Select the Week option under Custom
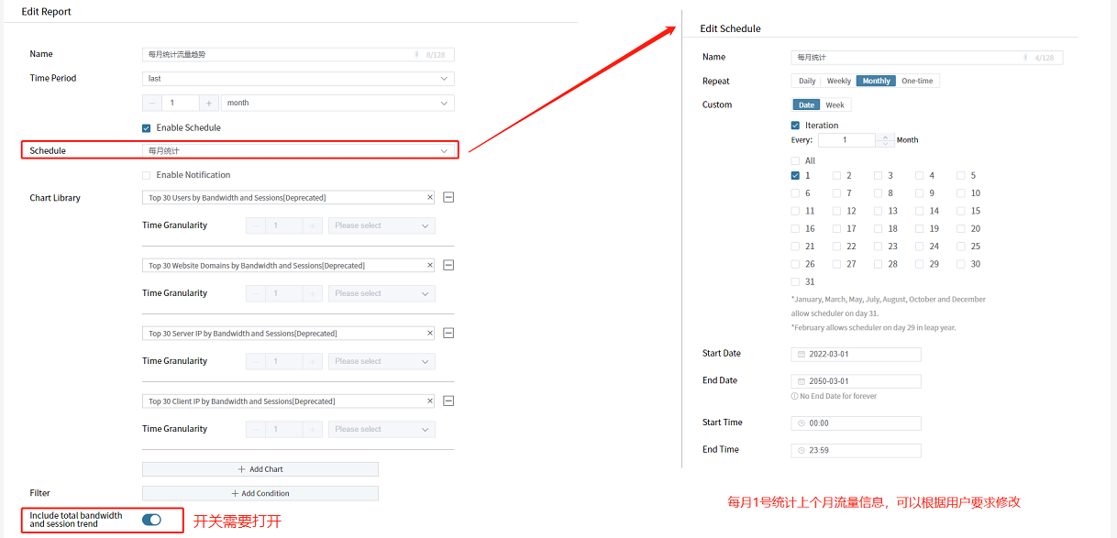1117x538 pixels. point(835,104)
